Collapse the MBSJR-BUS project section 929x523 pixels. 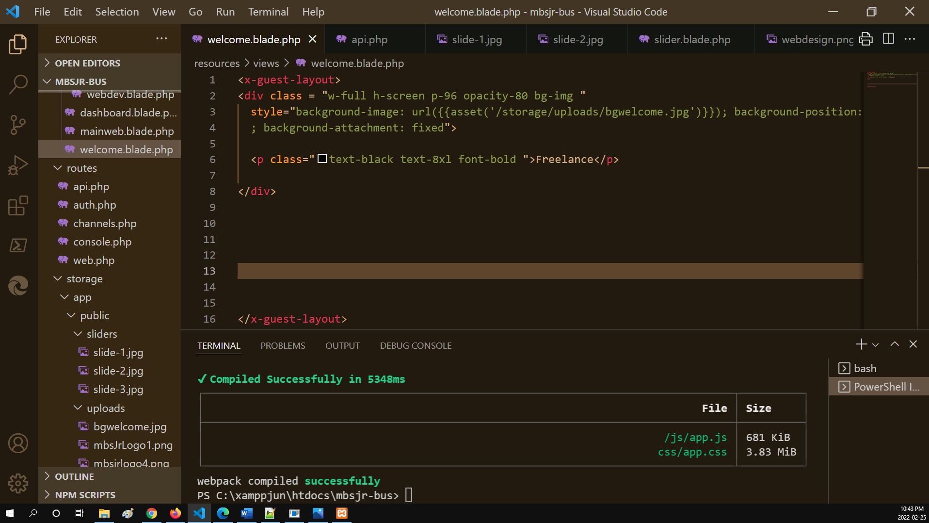pyautogui.click(x=110, y=82)
